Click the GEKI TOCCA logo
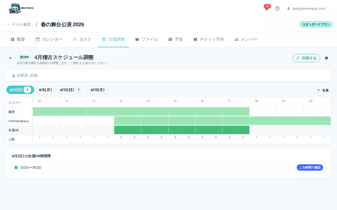 [21, 8]
